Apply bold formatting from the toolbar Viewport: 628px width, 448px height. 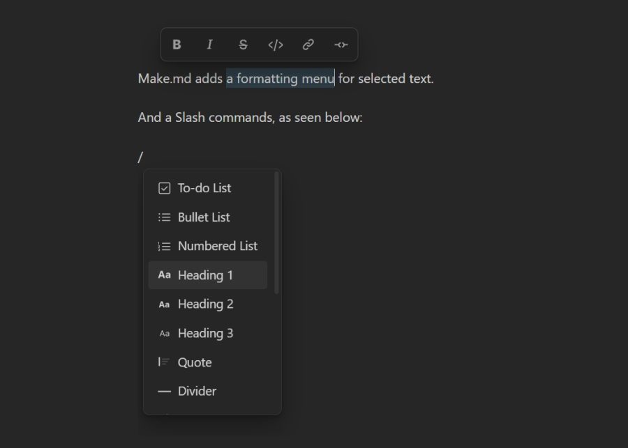pos(177,44)
